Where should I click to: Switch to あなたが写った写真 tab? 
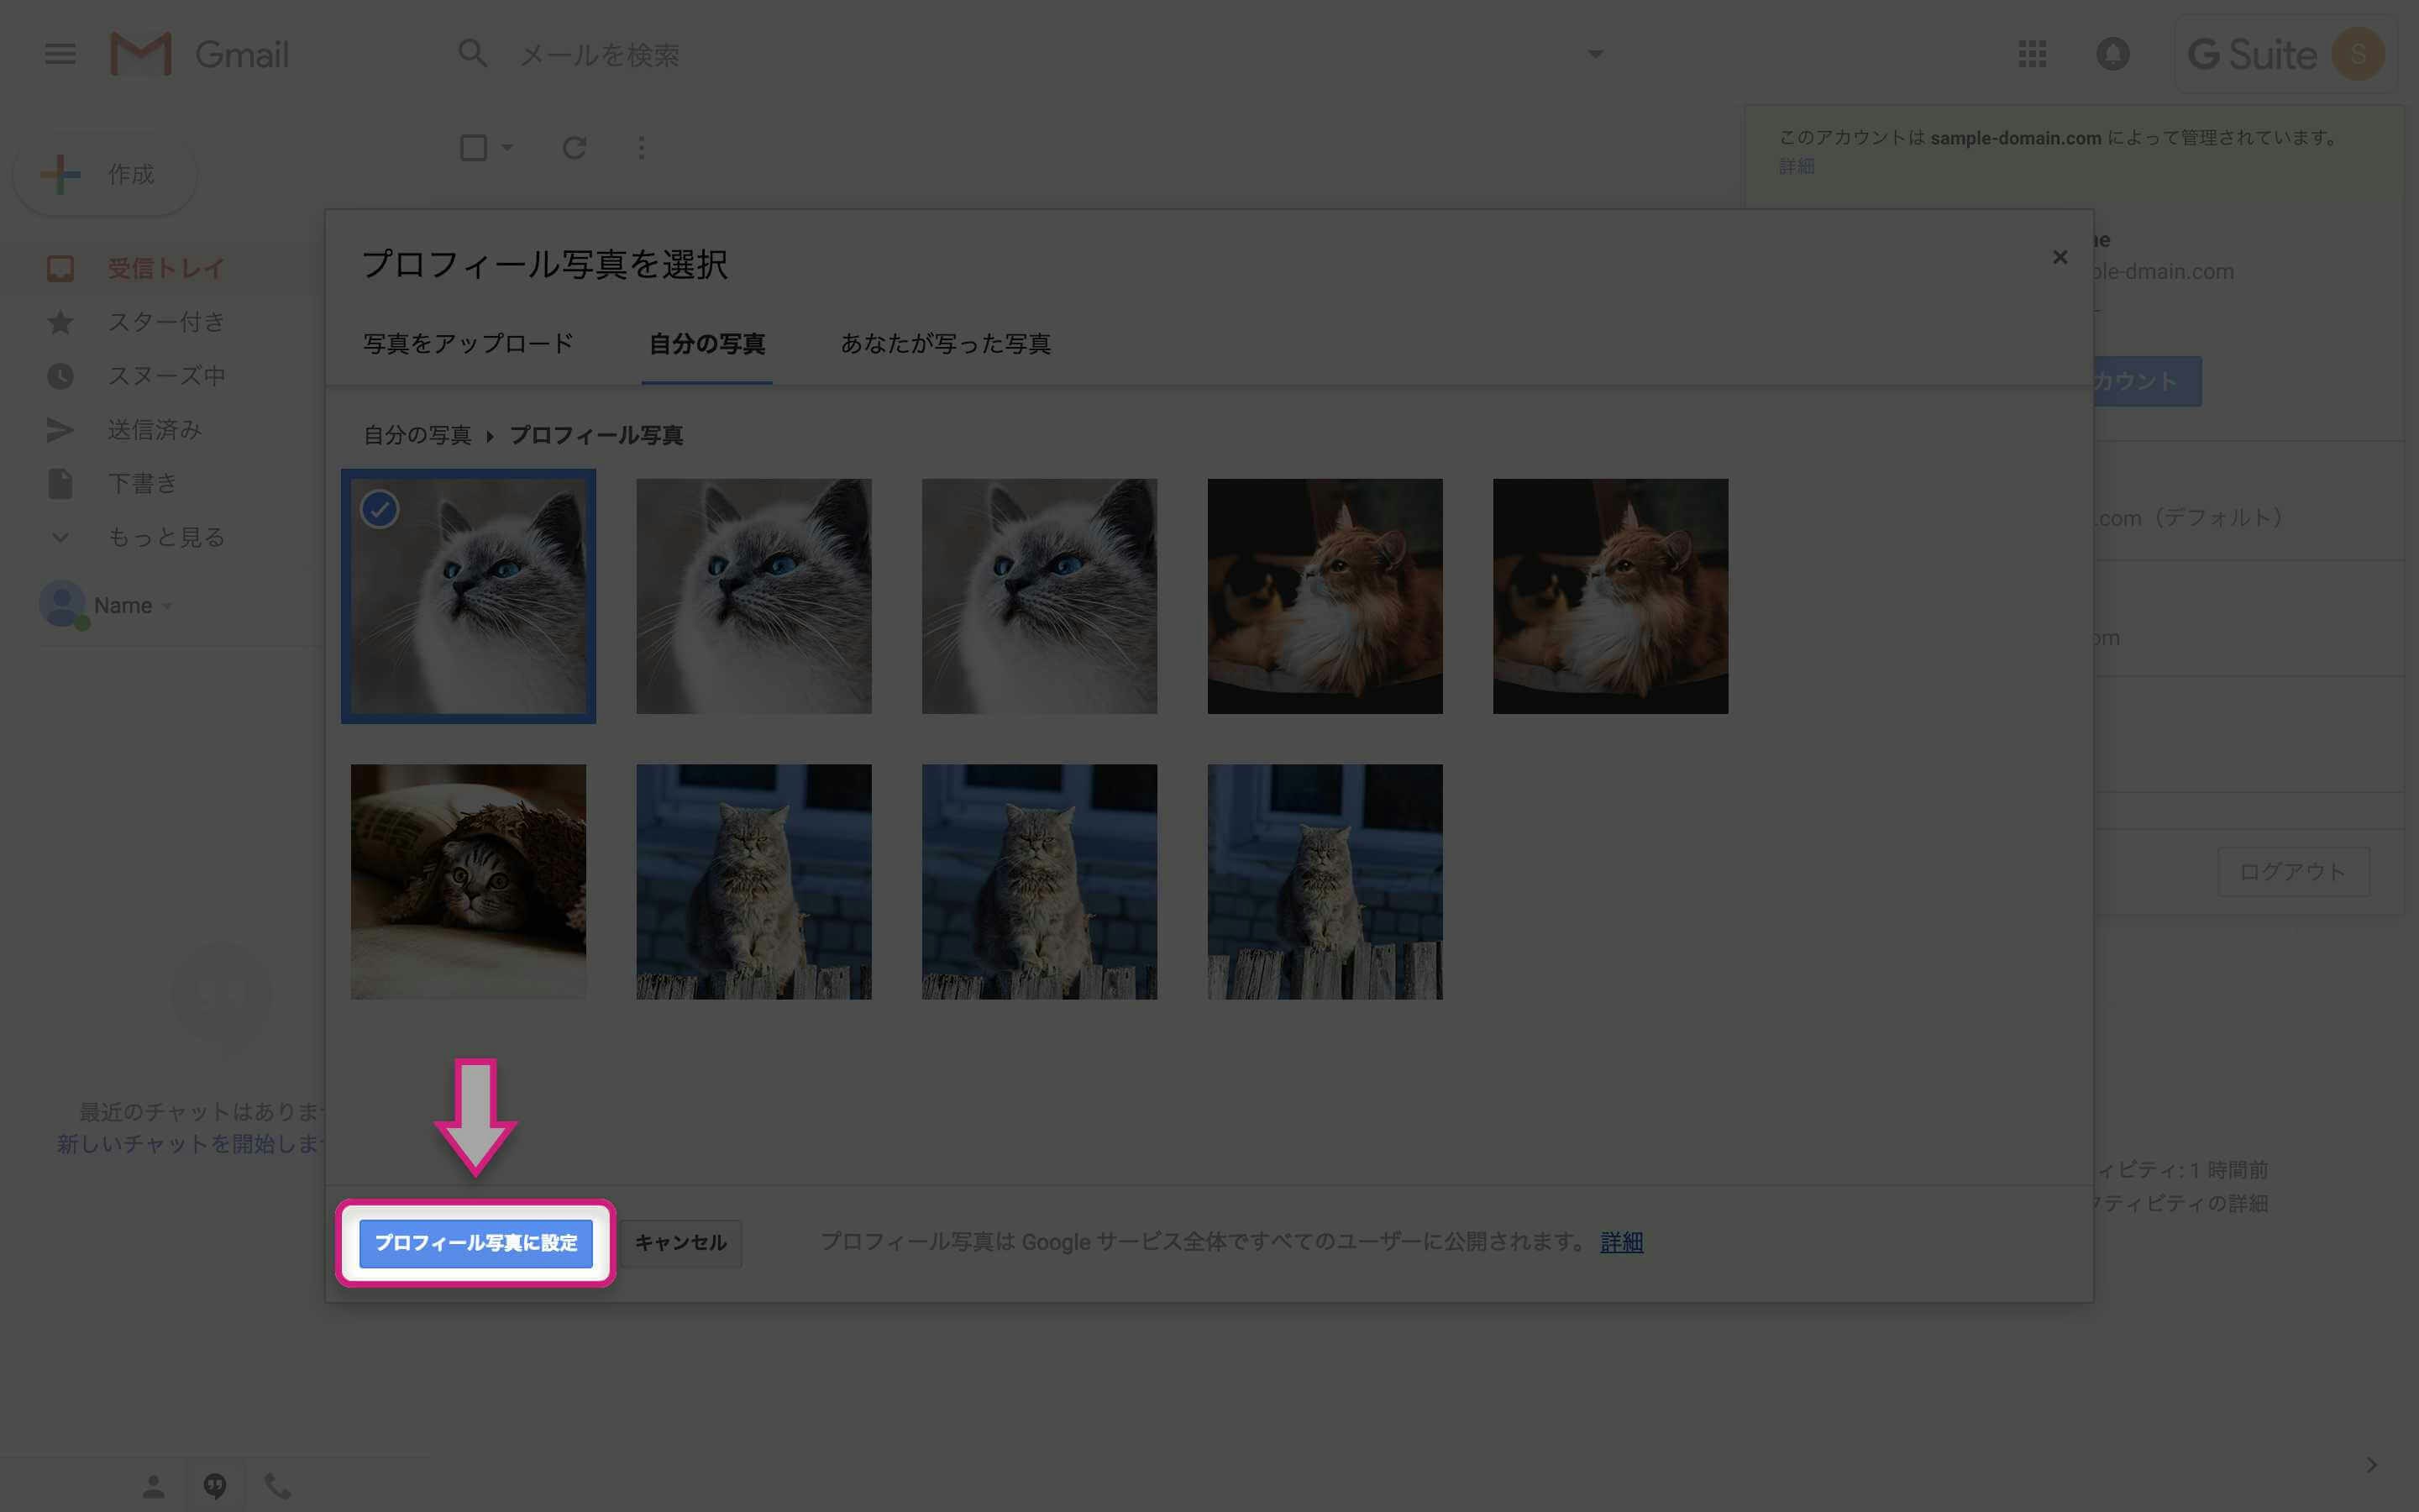click(946, 344)
